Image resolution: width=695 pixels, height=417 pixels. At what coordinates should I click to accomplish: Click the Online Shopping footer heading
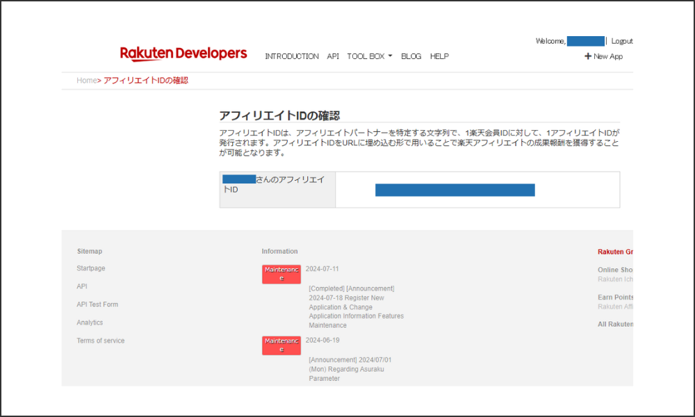coord(615,270)
